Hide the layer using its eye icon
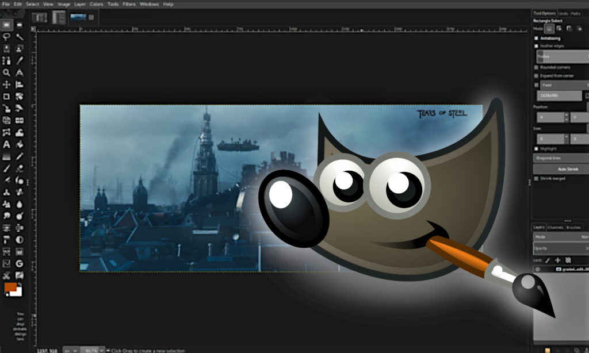The height and width of the screenshot is (353, 589). [538, 269]
